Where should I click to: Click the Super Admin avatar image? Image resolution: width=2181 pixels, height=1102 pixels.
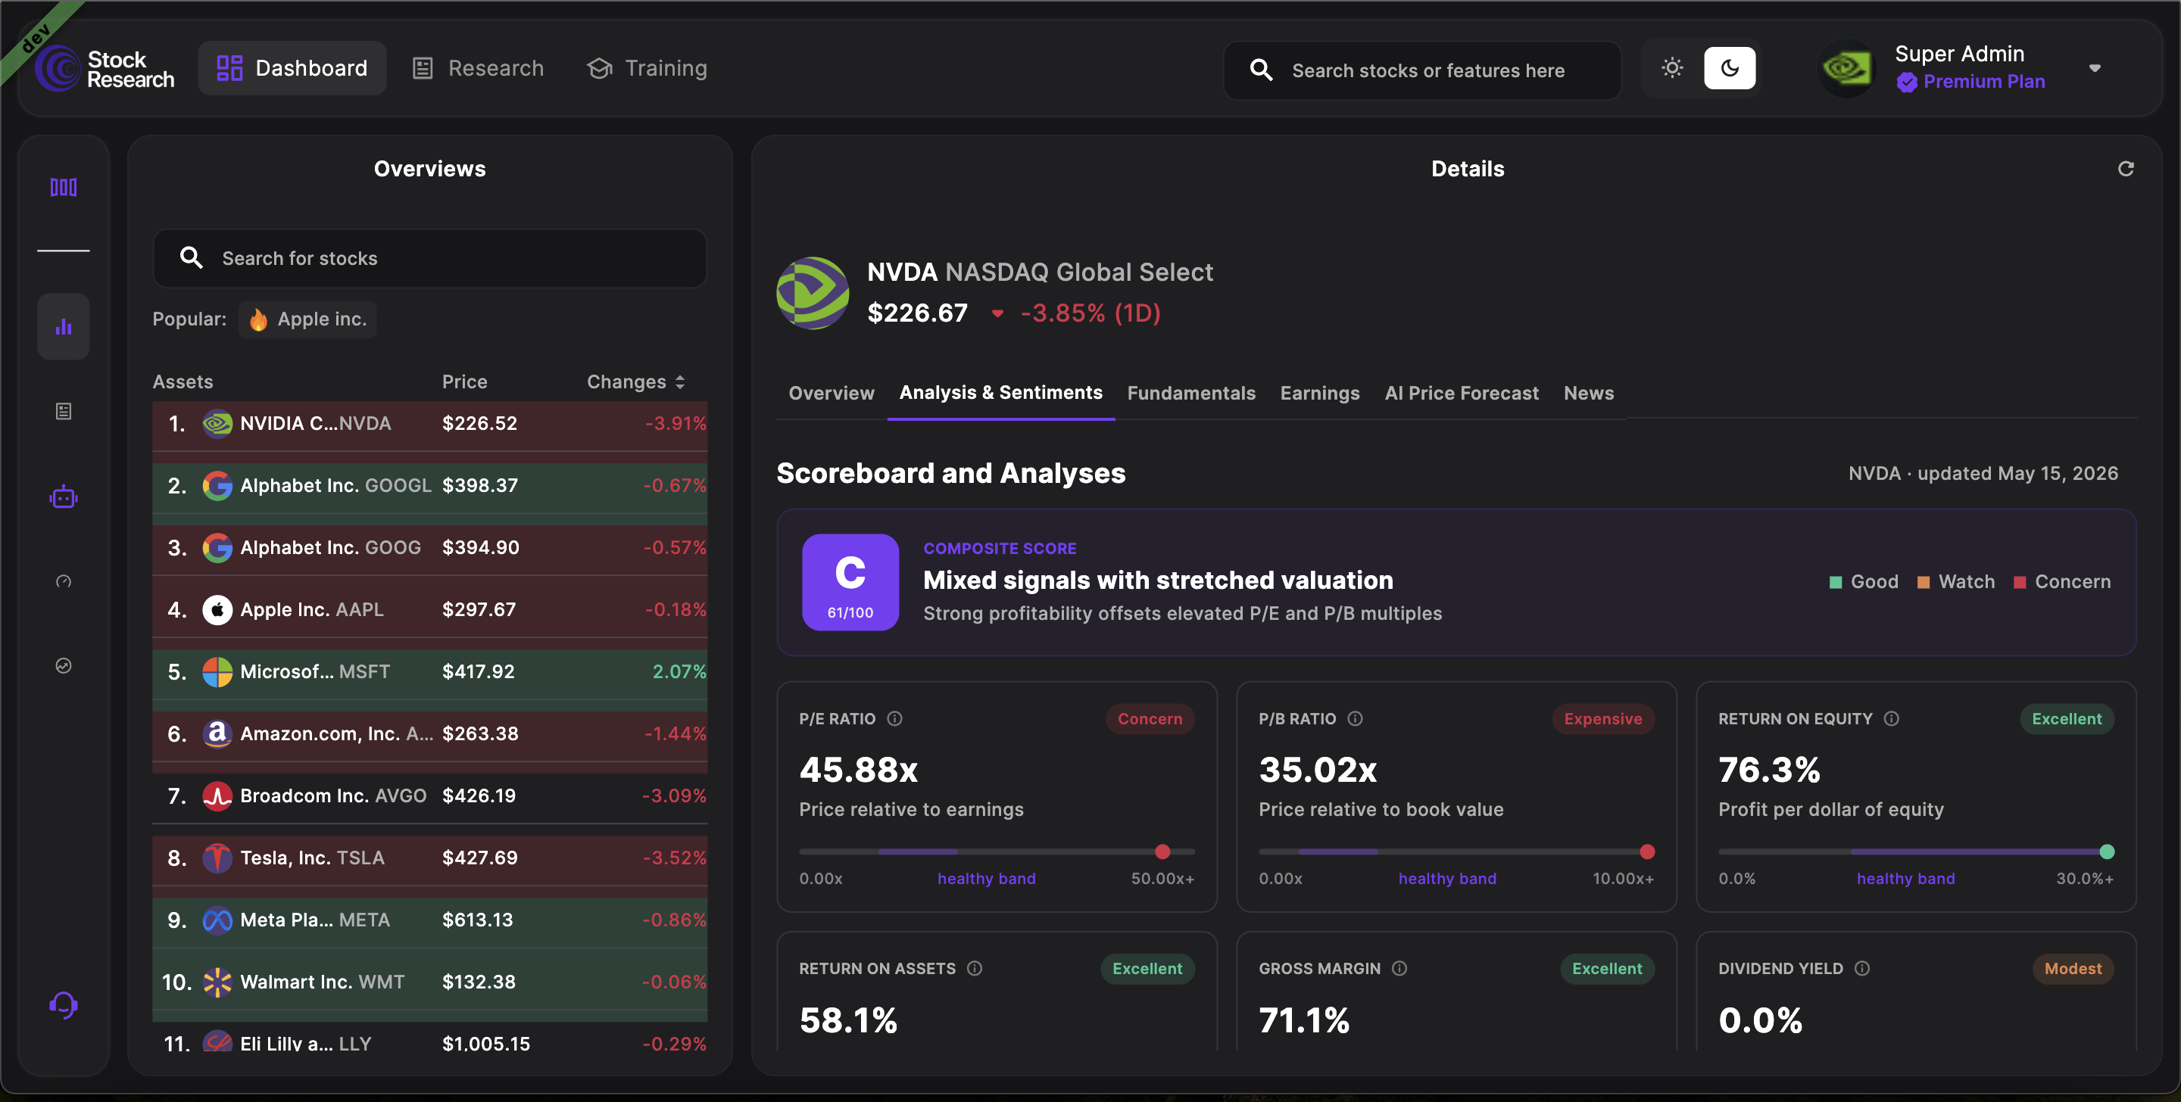[1846, 67]
